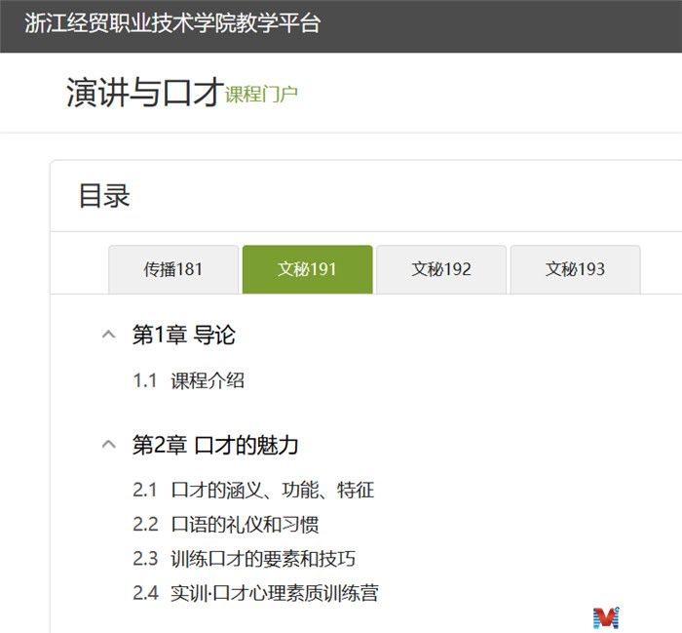Open the 课程门户 link
This screenshot has height=633, width=682.
coord(261,95)
